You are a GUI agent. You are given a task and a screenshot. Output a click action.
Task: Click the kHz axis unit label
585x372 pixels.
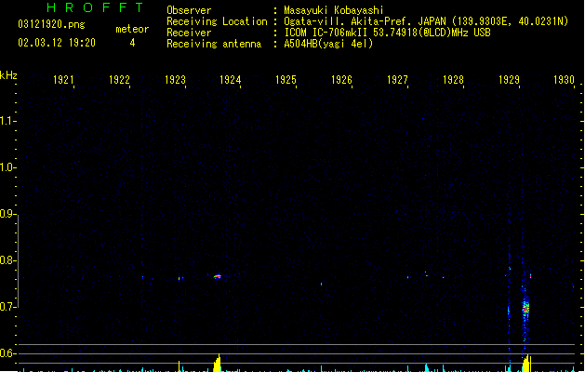coord(8,75)
